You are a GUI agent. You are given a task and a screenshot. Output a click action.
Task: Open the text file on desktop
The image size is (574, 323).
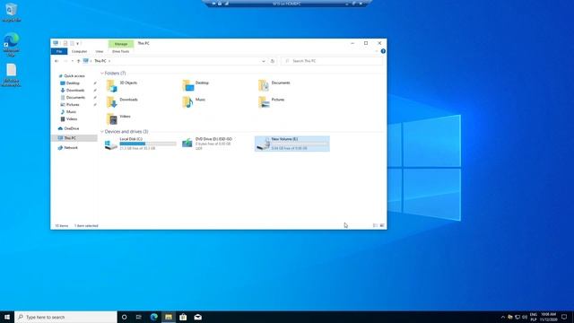[11, 75]
